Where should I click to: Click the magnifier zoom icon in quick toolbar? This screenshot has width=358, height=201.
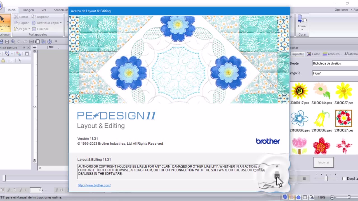tap(13, 42)
